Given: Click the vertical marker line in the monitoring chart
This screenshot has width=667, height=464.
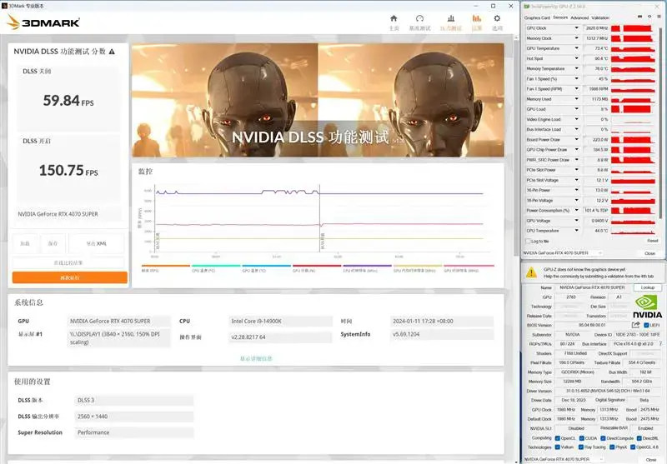Looking at the screenshot, I should click(x=319, y=218).
